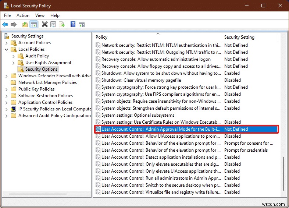Click Prompt for credentials setting value
This screenshot has width=289, height=208.
246,150
